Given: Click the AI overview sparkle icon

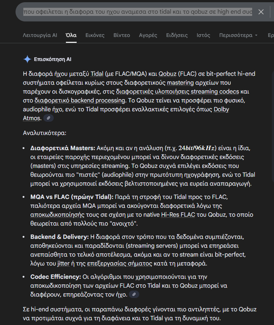Looking at the screenshot, I should (x=27, y=59).
